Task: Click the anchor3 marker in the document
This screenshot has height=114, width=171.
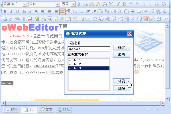Action: point(7,83)
